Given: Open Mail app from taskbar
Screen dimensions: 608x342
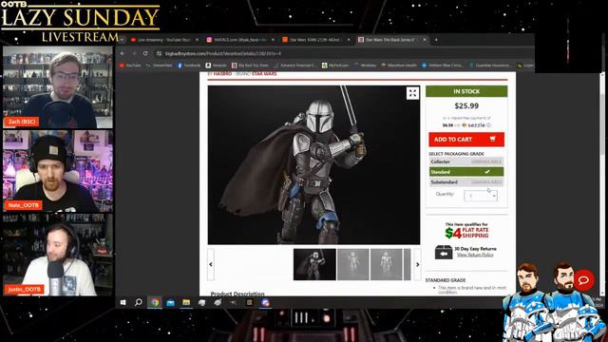Looking at the screenshot, I should pos(170,302).
